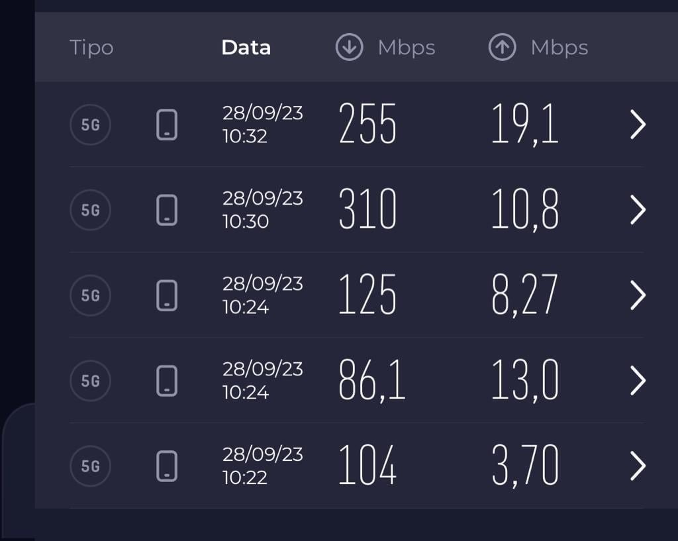Click the 5G badge of the 86,1 Mbps test
The image size is (678, 541).
[x=90, y=381]
